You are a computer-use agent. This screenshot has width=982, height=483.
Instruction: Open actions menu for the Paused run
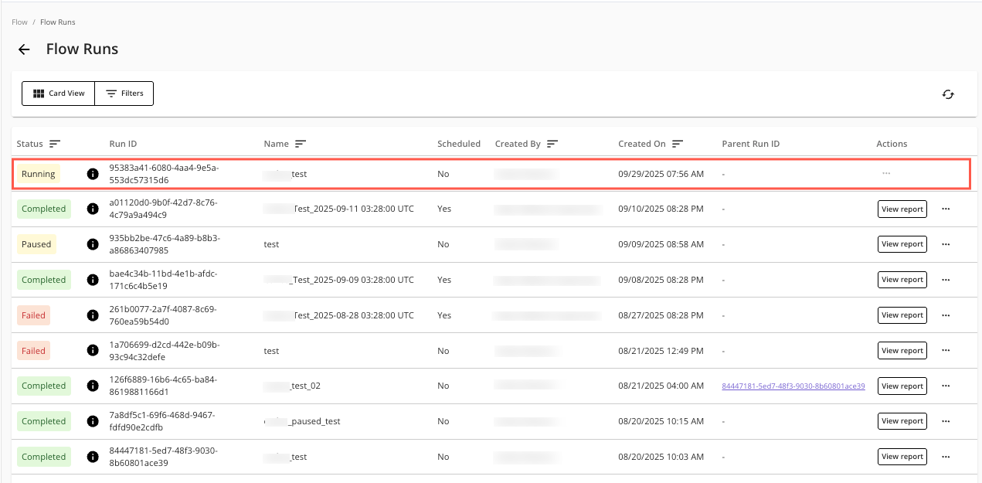945,244
